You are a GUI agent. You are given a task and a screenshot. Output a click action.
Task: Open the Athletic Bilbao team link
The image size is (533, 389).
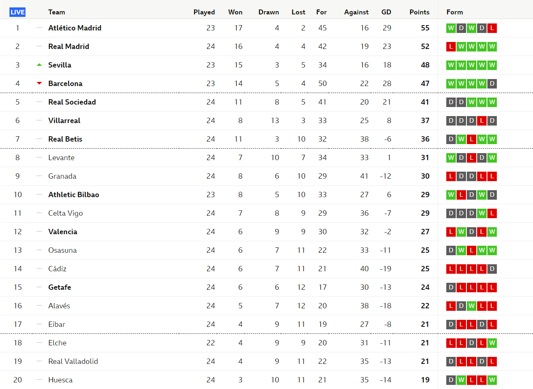coord(74,195)
